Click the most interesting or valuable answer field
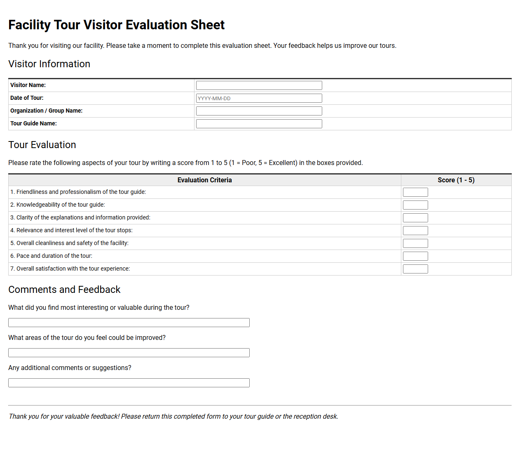520x462 pixels. 129,323
